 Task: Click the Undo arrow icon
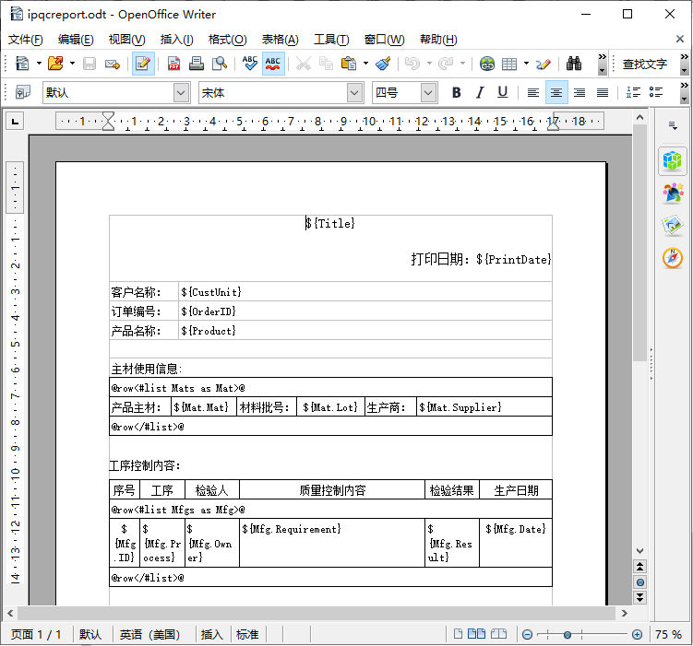(x=412, y=64)
